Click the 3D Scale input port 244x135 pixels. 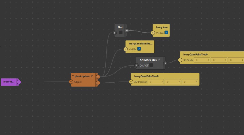coord(180,60)
